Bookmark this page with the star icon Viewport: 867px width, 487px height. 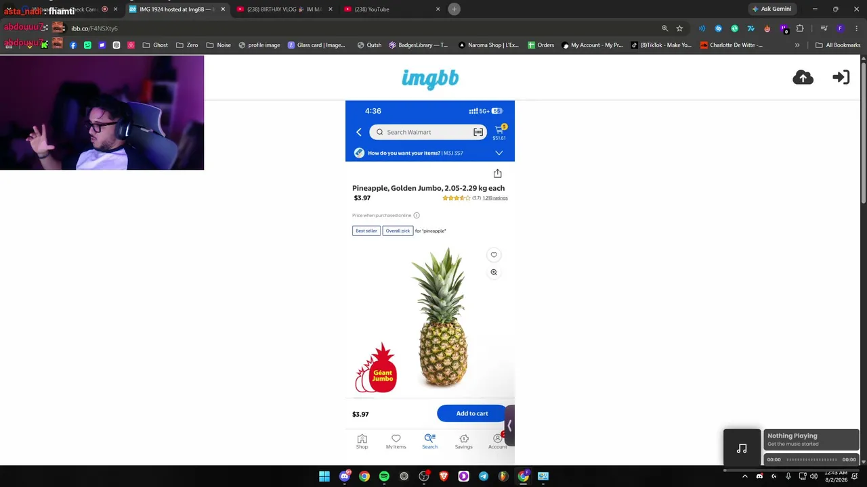[x=679, y=28]
